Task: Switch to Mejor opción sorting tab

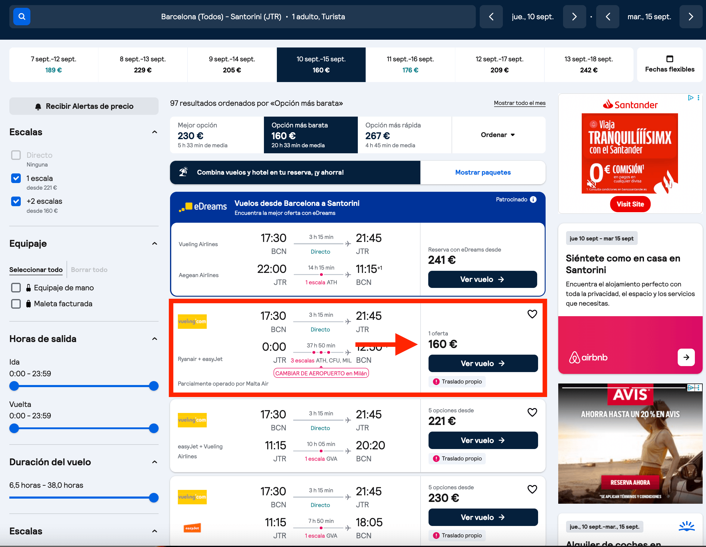Action: click(x=217, y=135)
